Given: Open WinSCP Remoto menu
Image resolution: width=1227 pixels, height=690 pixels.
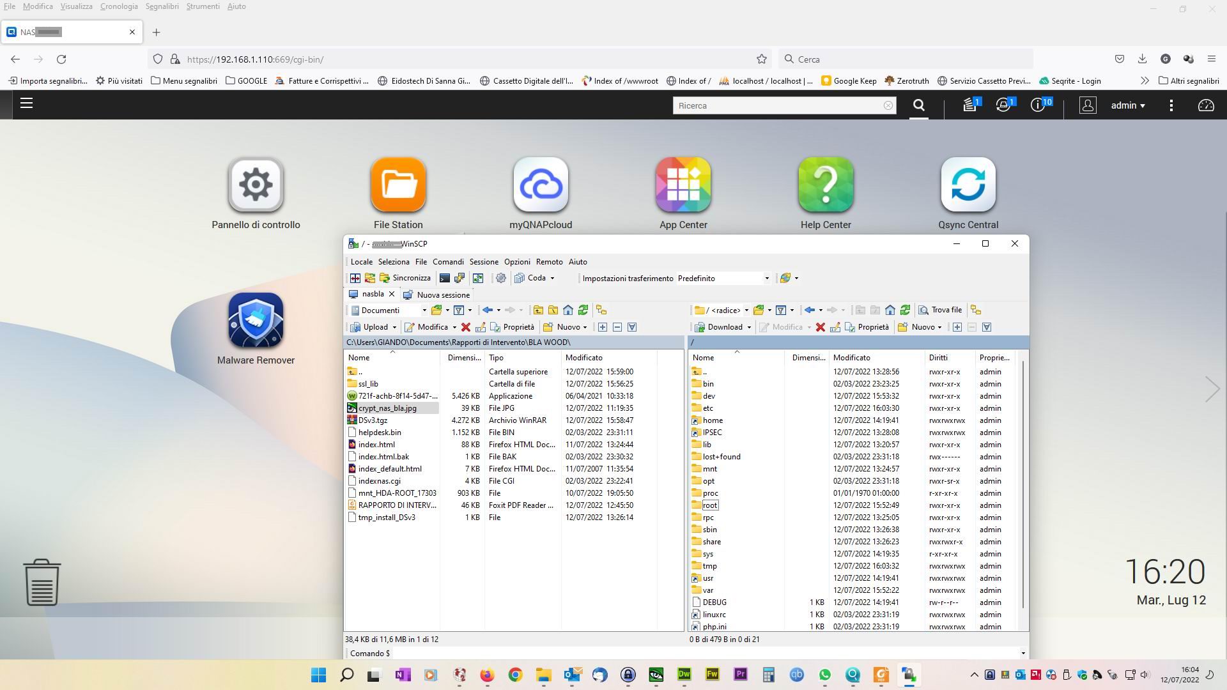Looking at the screenshot, I should (549, 261).
